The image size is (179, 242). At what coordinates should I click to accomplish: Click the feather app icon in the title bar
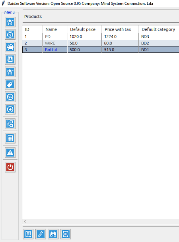coord(3,3)
